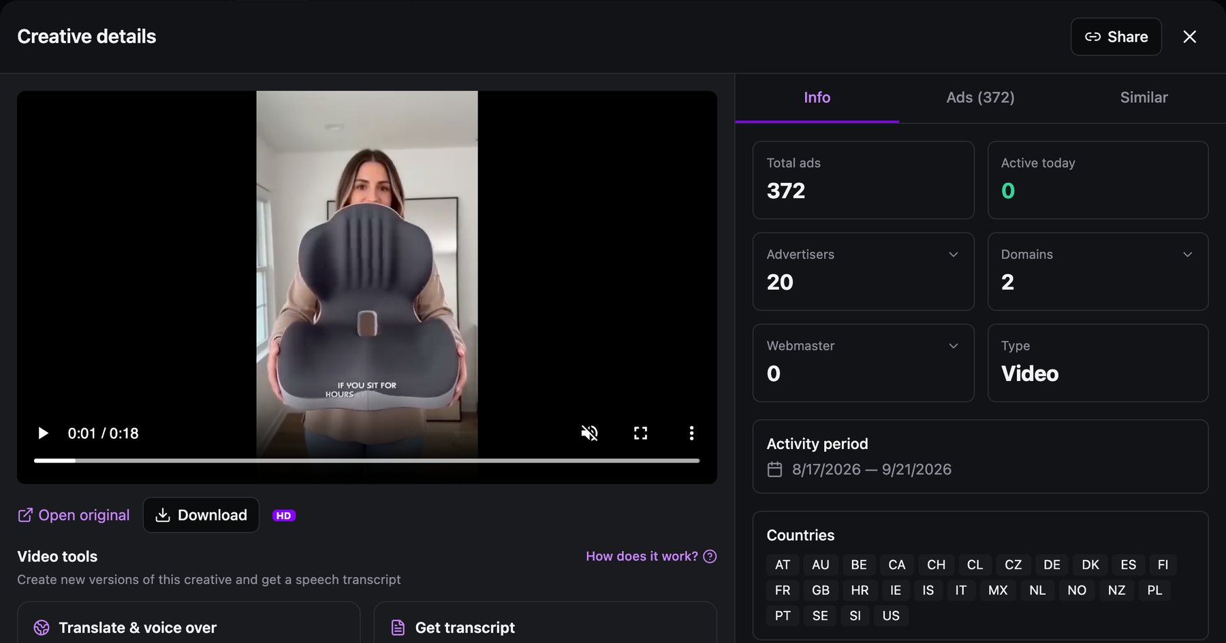This screenshot has height=643, width=1226.
Task: Play the video creative
Action: pos(43,433)
